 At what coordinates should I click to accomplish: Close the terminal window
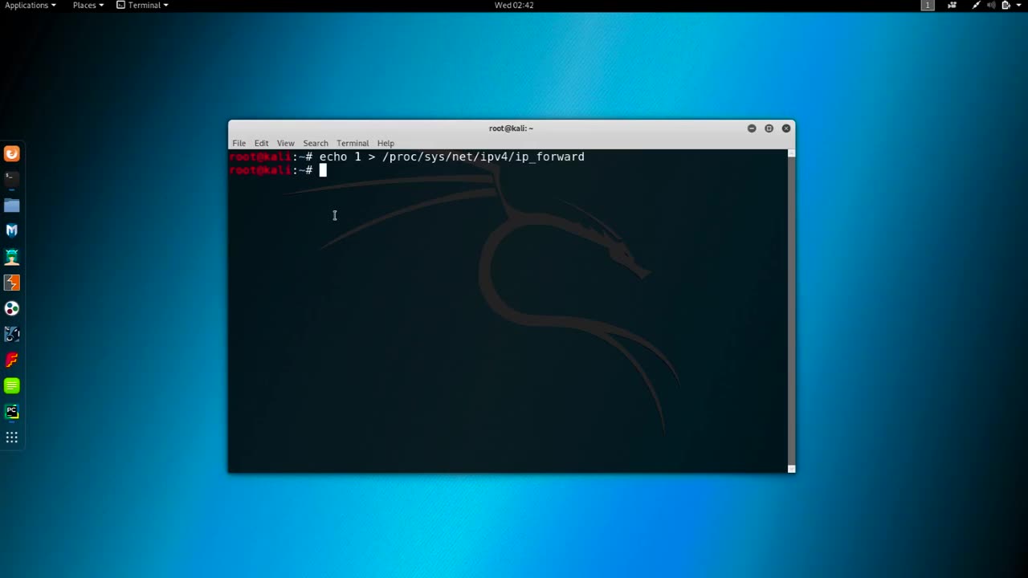pos(786,128)
